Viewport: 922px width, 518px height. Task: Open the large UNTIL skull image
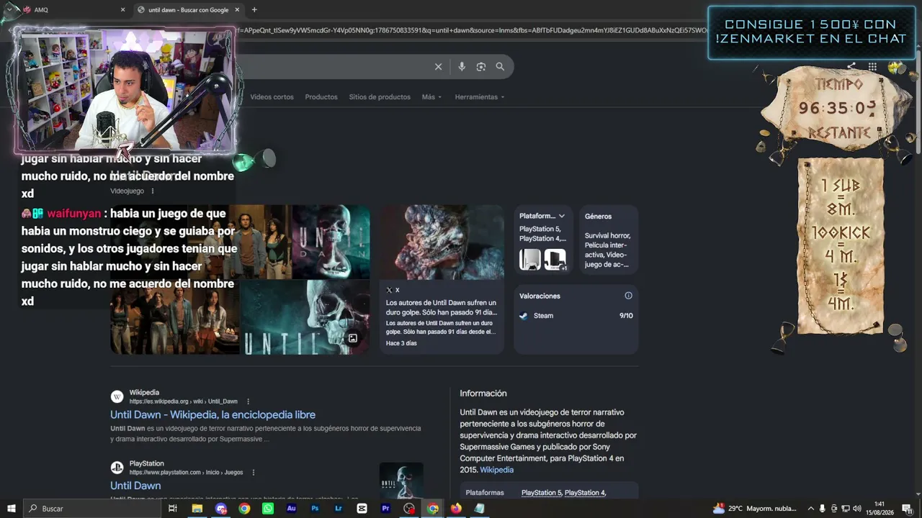click(305, 317)
